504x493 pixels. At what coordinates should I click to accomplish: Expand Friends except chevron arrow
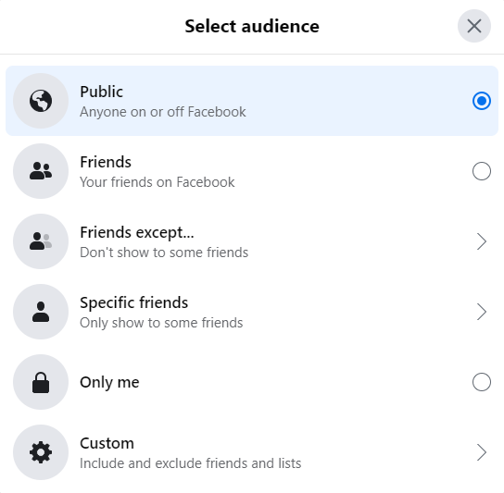[x=482, y=241]
